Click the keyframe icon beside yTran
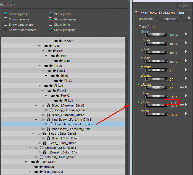The image size is (193, 175). point(182,105)
